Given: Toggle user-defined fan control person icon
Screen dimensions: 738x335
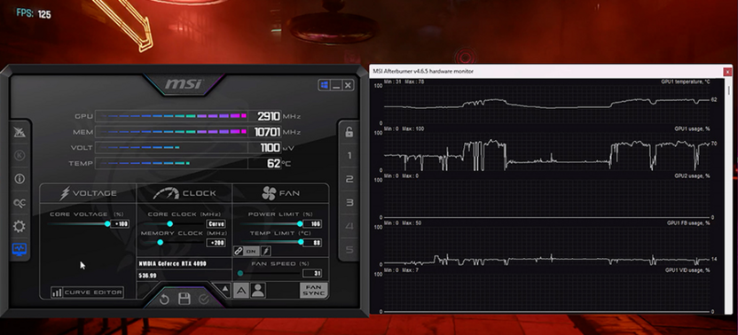Looking at the screenshot, I should click(258, 291).
